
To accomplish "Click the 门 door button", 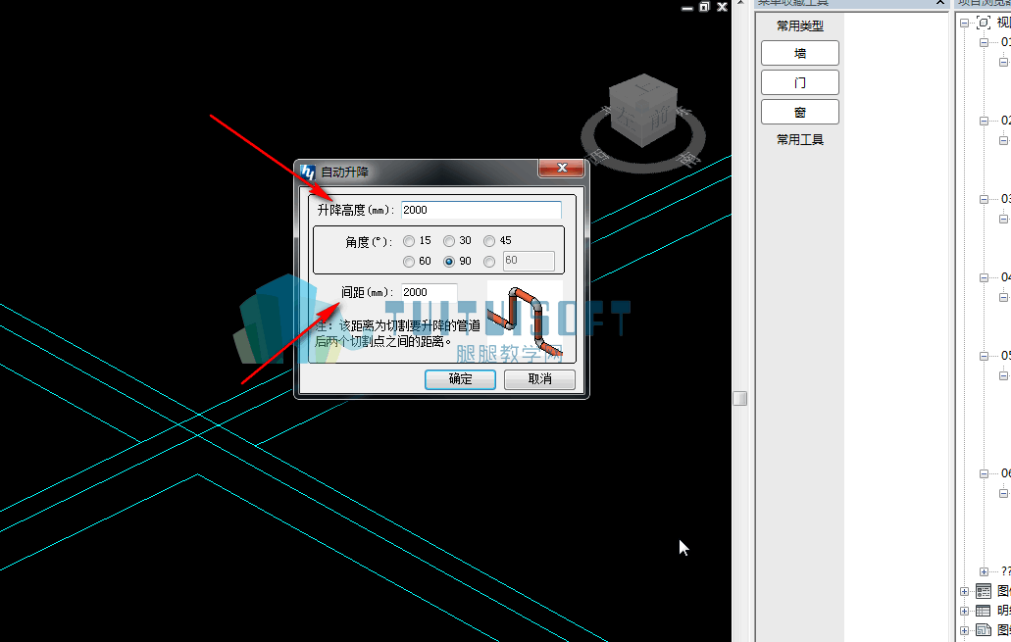I will click(x=800, y=82).
